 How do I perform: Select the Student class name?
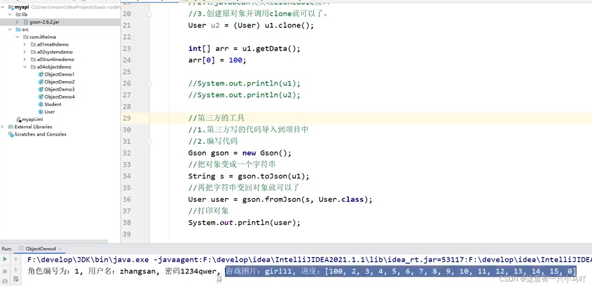tap(53, 104)
